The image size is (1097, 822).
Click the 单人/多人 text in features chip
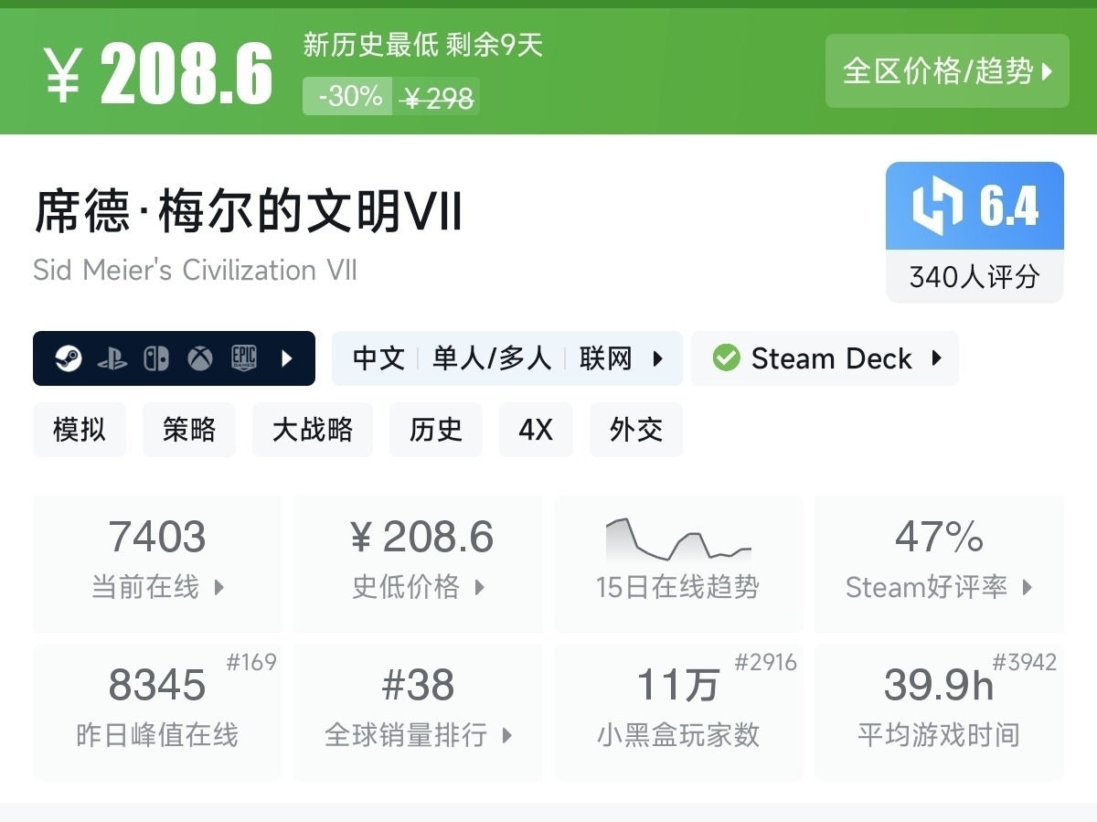point(492,358)
